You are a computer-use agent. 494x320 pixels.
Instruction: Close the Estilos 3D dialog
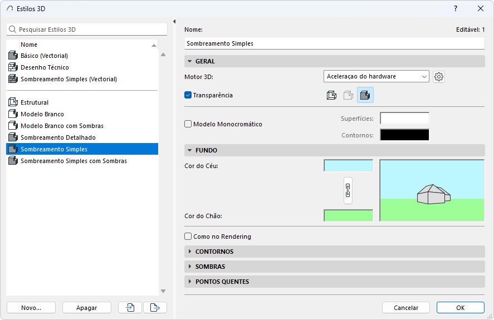(481, 8)
